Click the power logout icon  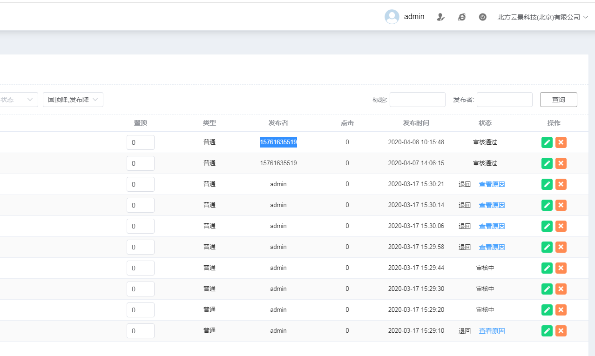click(483, 17)
